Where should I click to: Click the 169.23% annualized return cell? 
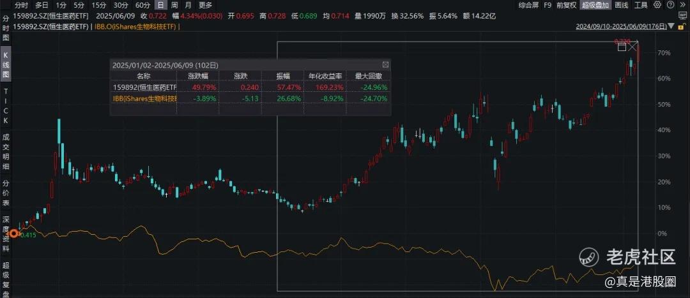click(x=330, y=87)
